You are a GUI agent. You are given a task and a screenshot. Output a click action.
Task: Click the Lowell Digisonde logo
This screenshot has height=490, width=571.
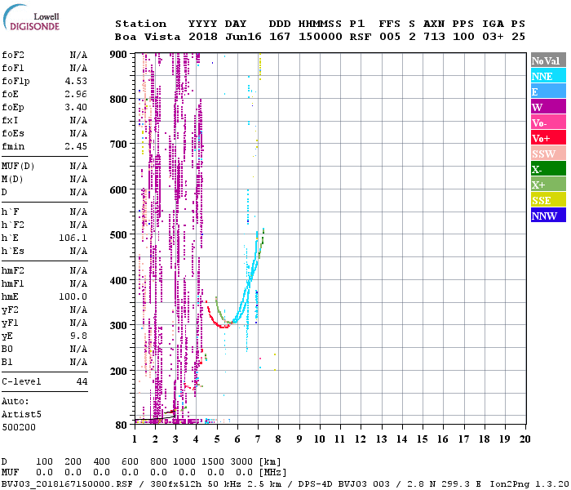pyautogui.click(x=31, y=17)
